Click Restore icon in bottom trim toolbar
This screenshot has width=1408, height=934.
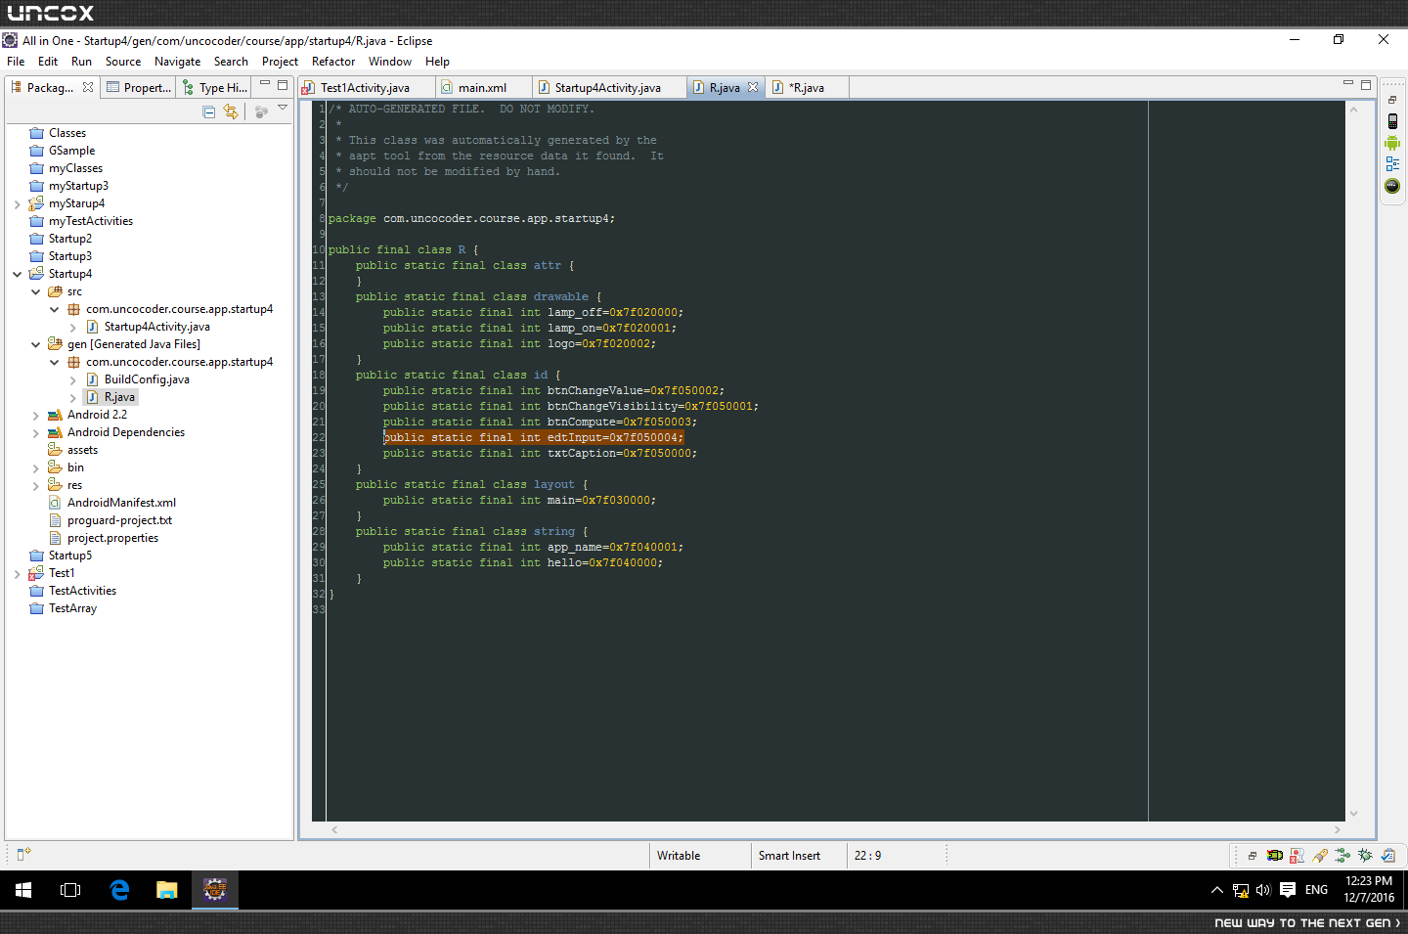coord(1253,856)
